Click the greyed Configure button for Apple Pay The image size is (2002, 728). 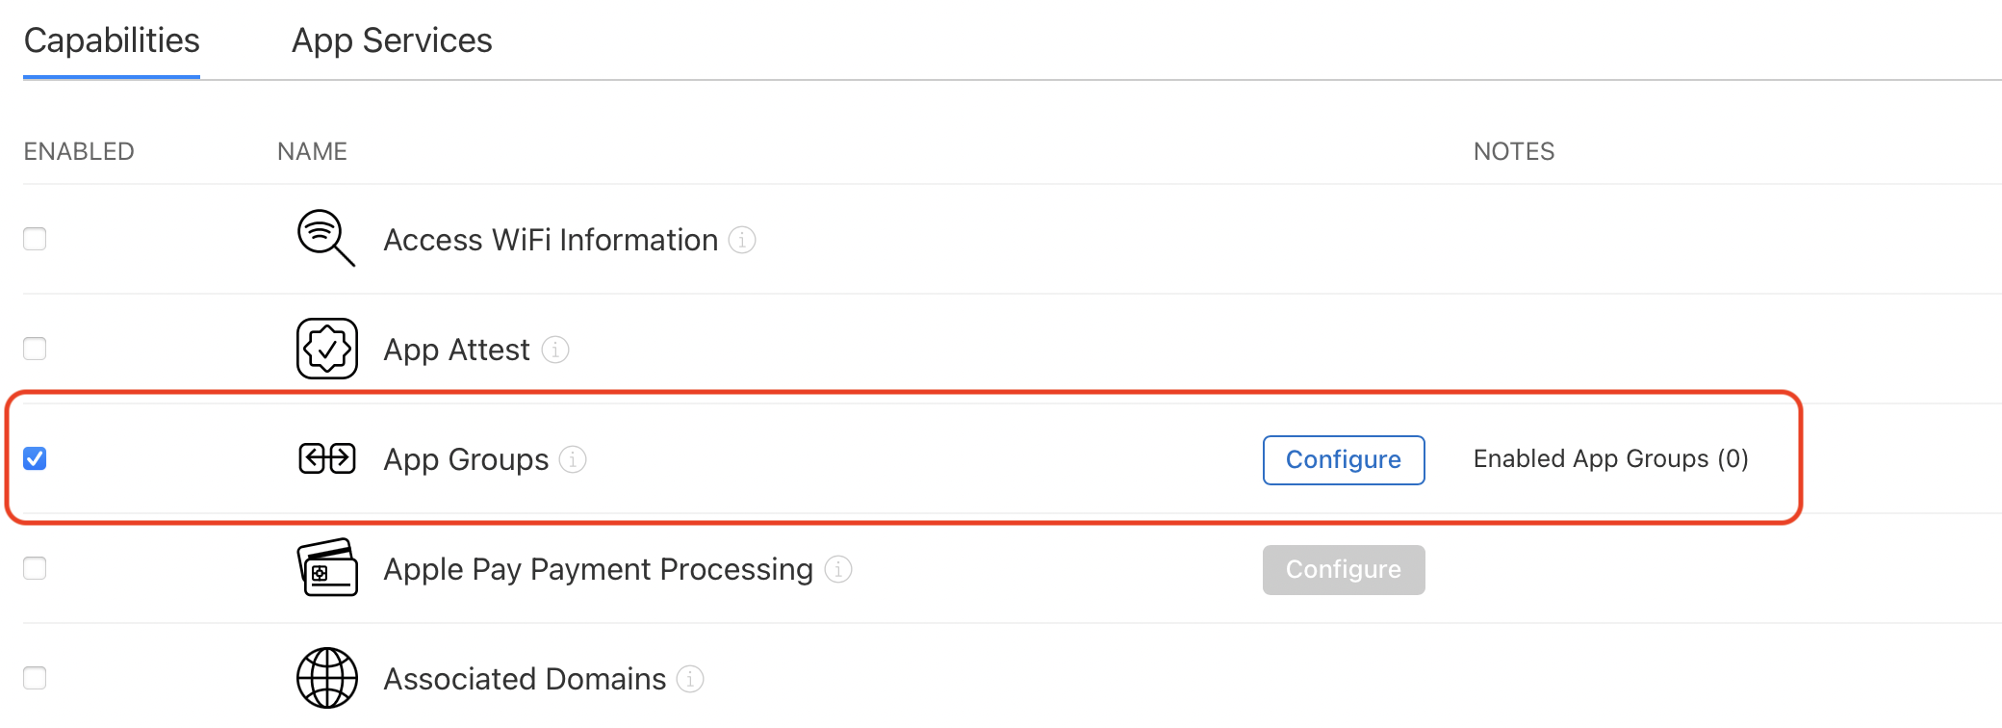click(x=1344, y=569)
